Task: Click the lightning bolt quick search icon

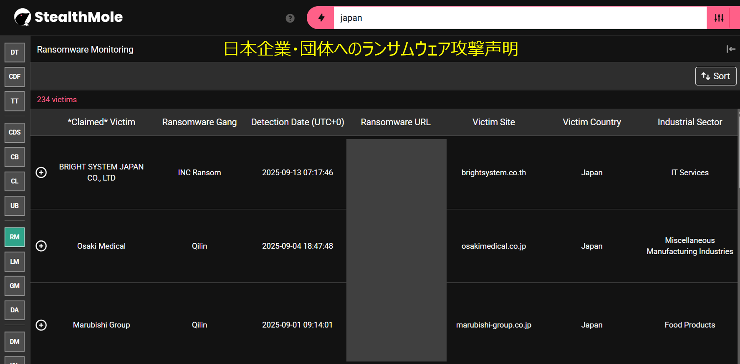Action: tap(321, 18)
